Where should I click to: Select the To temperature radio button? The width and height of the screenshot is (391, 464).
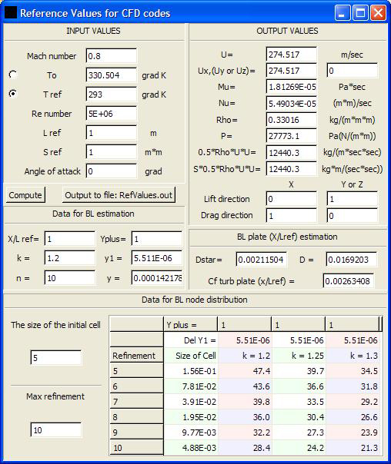(13, 75)
